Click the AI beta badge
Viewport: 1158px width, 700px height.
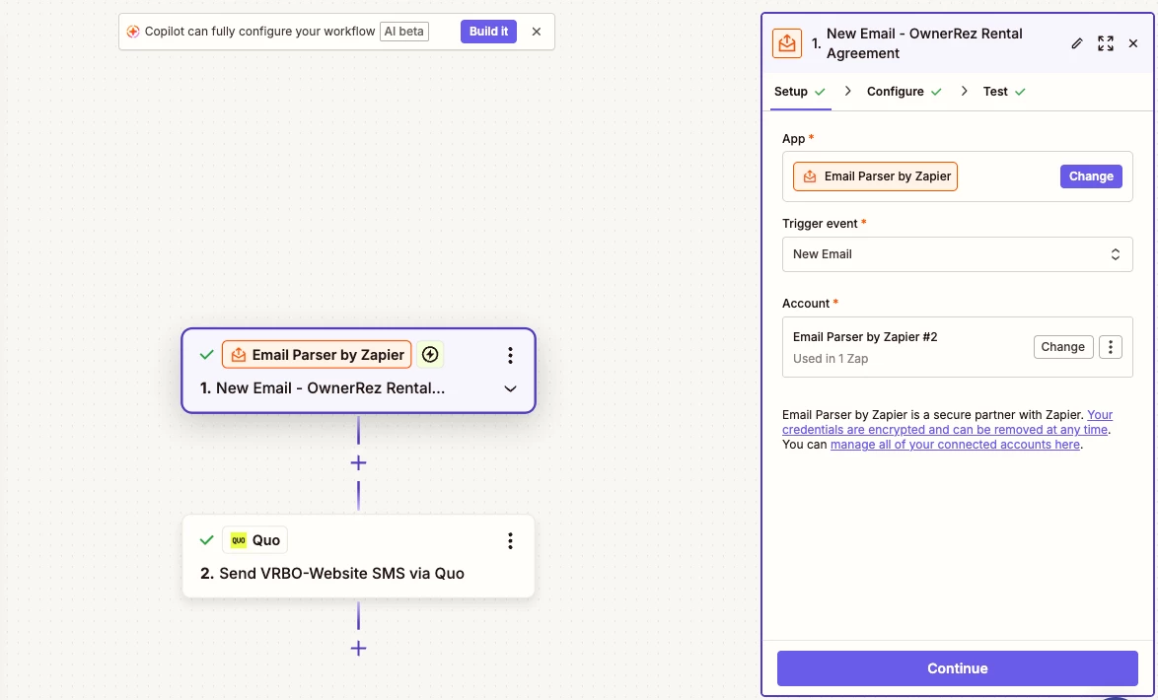pyautogui.click(x=404, y=32)
